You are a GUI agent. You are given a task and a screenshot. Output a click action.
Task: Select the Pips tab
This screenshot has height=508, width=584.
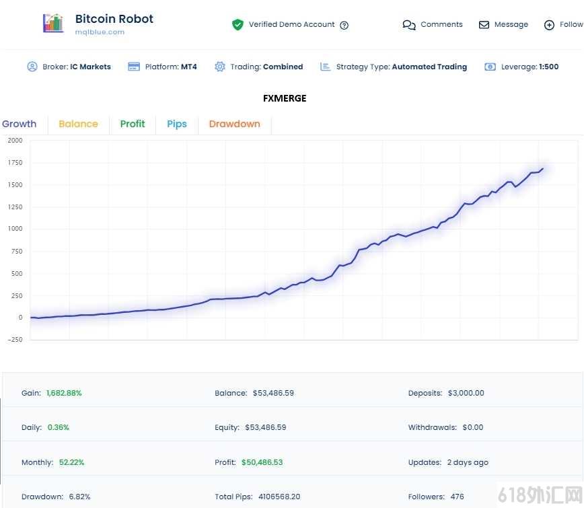point(177,124)
